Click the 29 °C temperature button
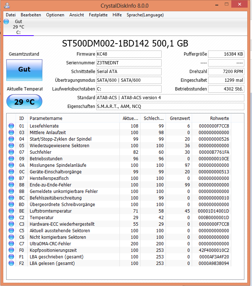Screen dimensions: 252x286 (24, 101)
